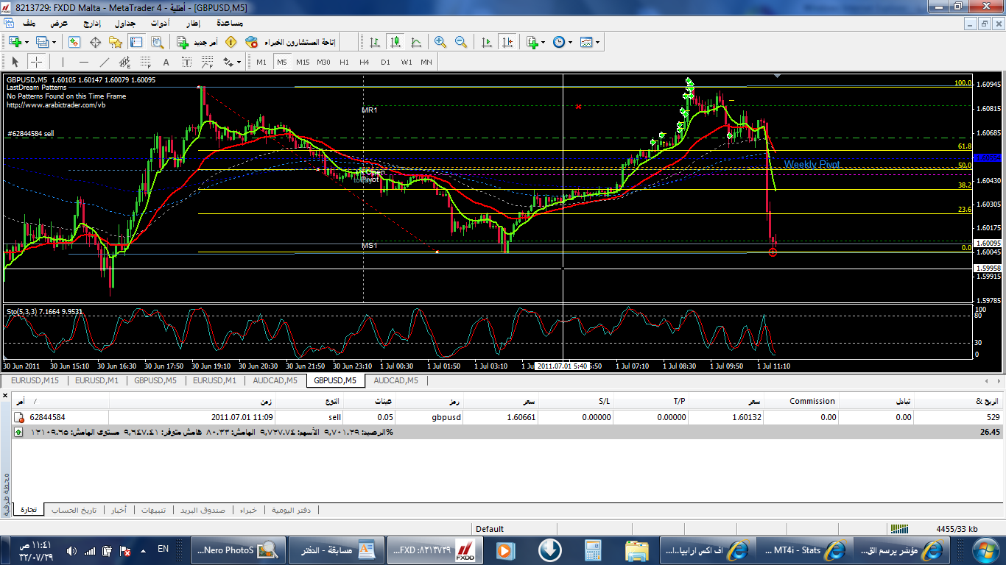
Task: Switch chart to candlesticks type
Action: click(395, 42)
